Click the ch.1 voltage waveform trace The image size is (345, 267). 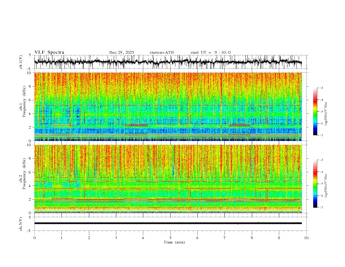point(168,62)
